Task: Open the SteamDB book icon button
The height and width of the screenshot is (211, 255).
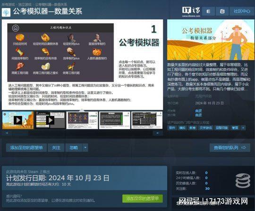Action: tap(208, 11)
